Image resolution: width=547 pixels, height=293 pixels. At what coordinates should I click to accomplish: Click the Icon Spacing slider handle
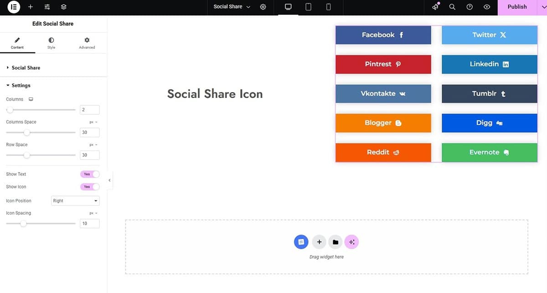pyautogui.click(x=23, y=224)
